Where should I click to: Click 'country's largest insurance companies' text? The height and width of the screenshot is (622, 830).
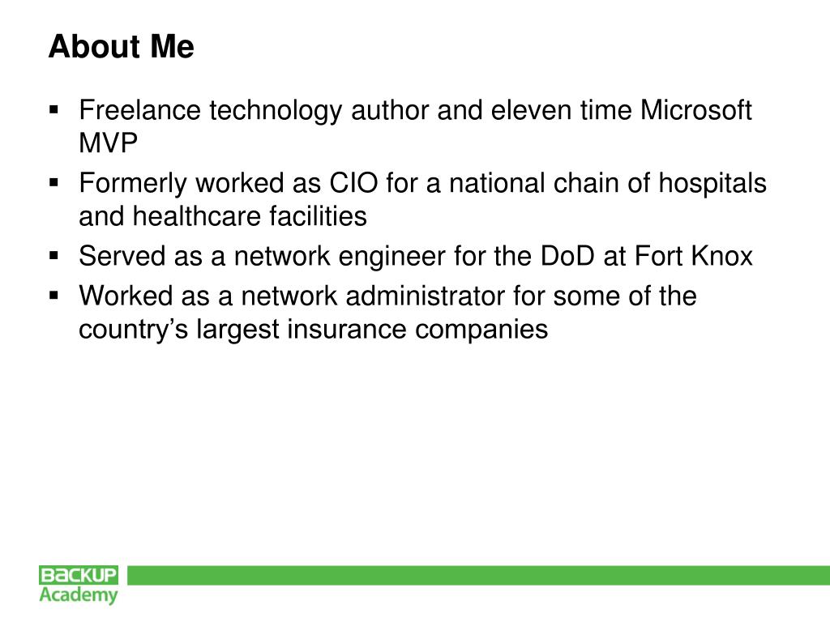tap(314, 330)
